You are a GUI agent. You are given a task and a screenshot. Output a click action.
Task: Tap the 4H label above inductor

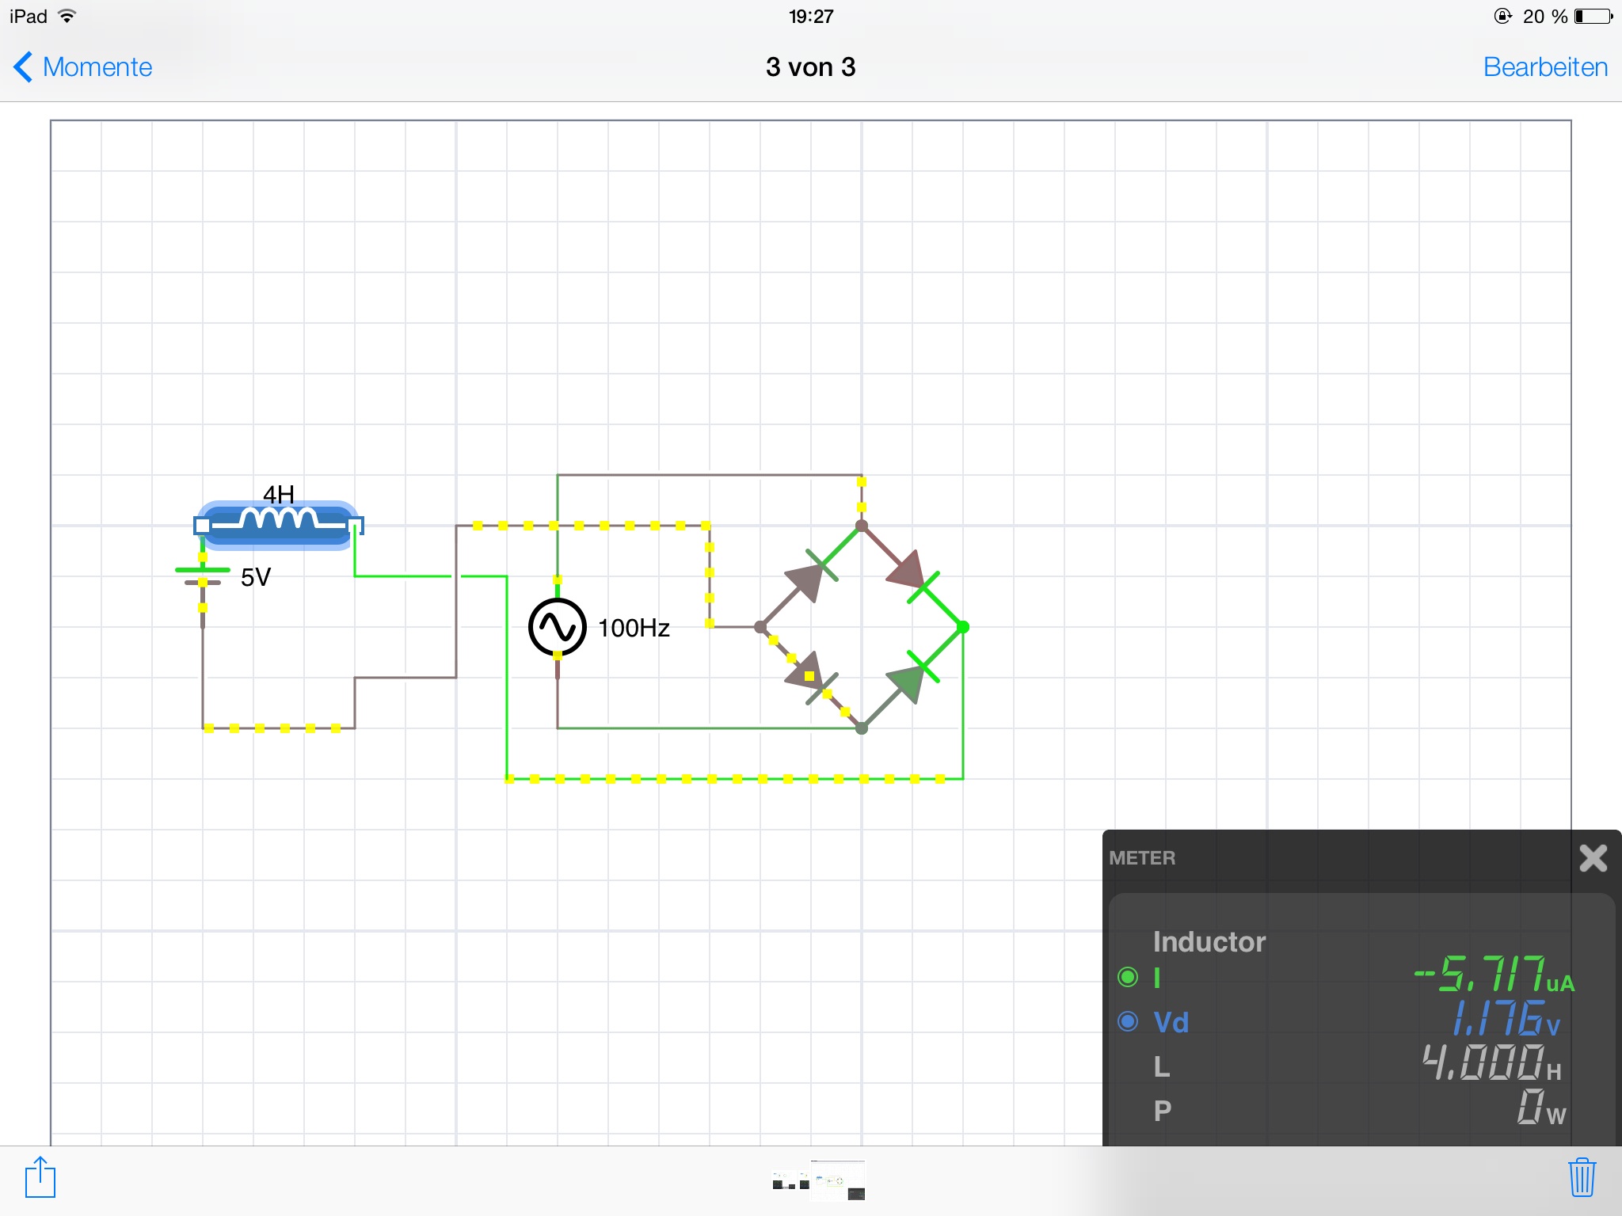279,495
